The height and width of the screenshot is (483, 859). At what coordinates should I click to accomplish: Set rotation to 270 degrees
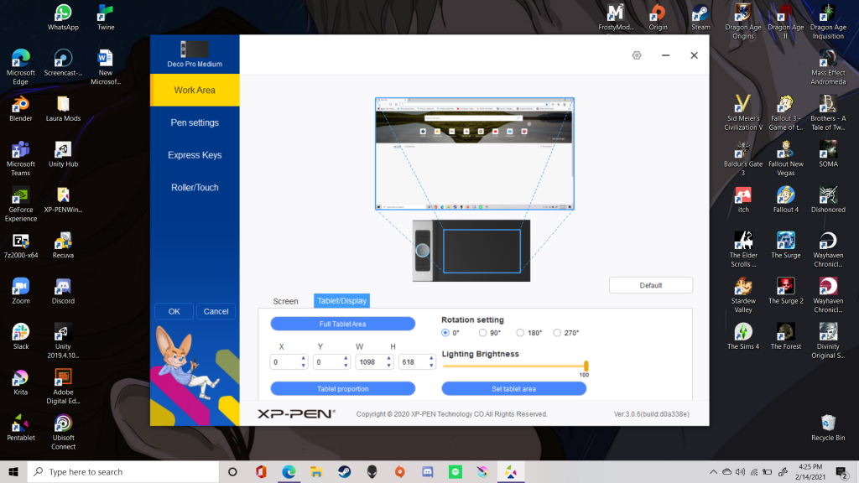(557, 332)
